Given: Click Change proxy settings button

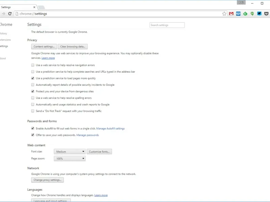Looking at the screenshot, I should tap(48, 180).
